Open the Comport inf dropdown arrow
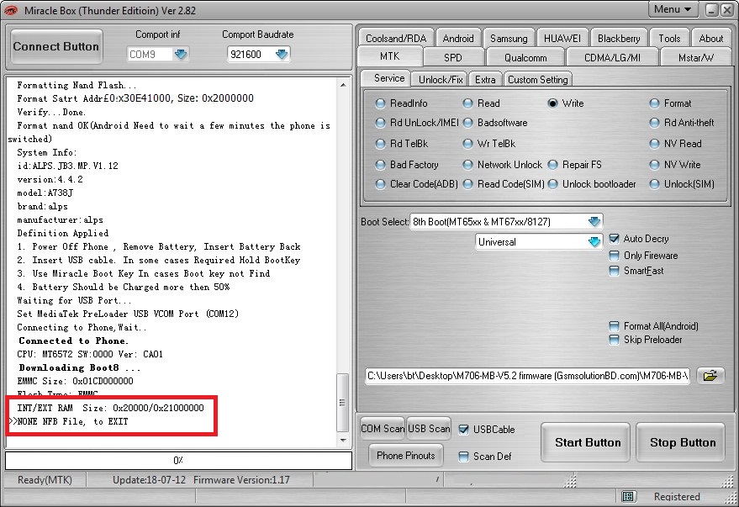The height and width of the screenshot is (507, 739). [x=181, y=54]
